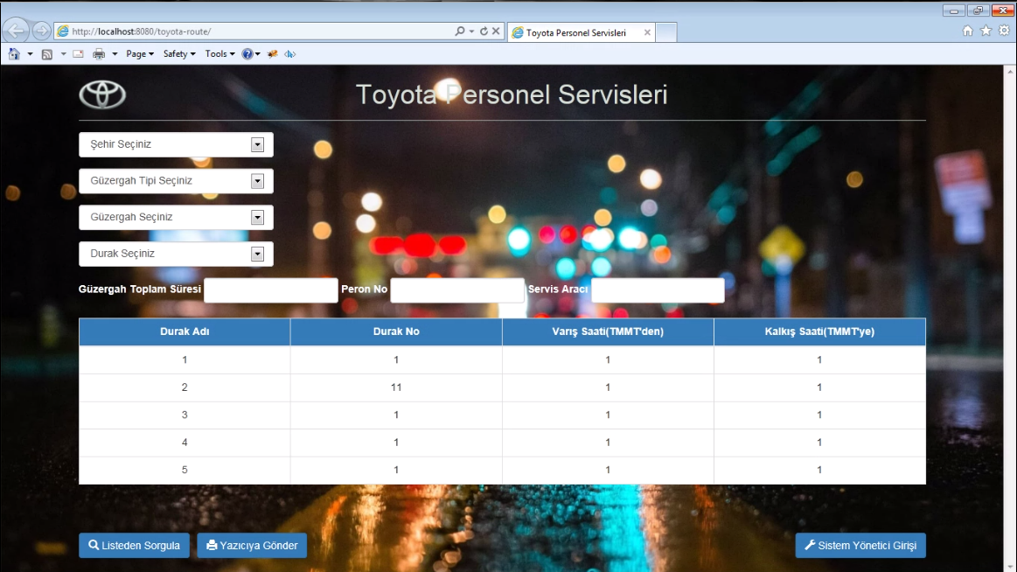Expand the Print dropdown arrow
This screenshot has height=572, width=1017.
pyautogui.click(x=115, y=54)
